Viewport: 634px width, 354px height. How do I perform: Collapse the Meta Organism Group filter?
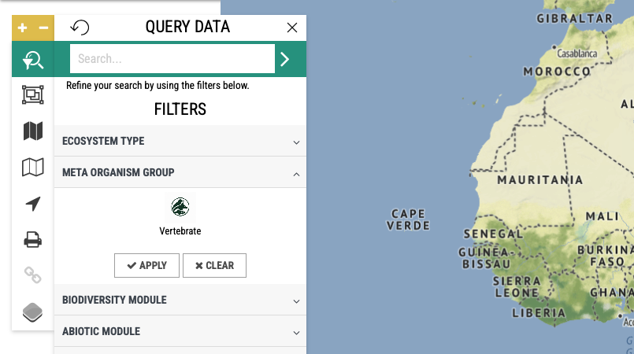(x=180, y=172)
